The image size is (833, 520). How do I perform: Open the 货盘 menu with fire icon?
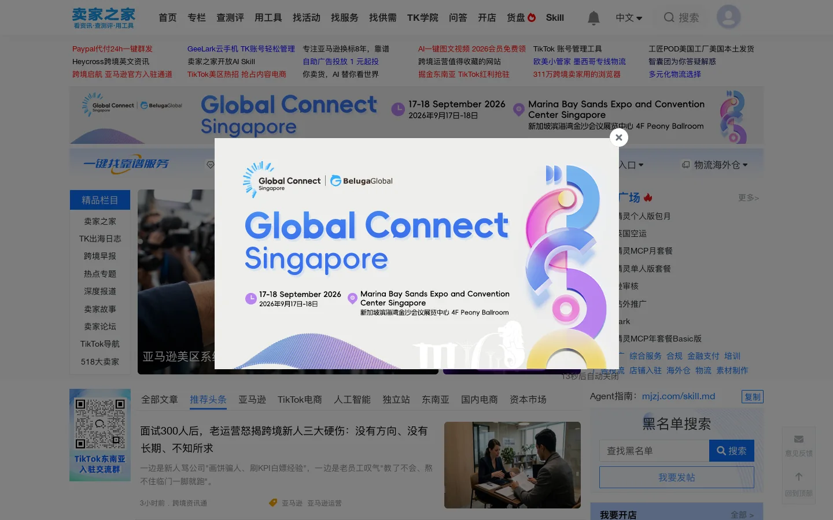(x=521, y=18)
